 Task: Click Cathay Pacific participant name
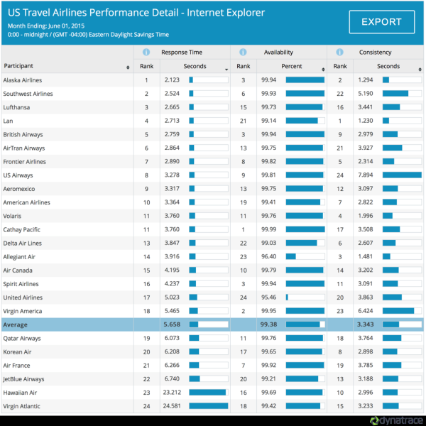pos(22,229)
